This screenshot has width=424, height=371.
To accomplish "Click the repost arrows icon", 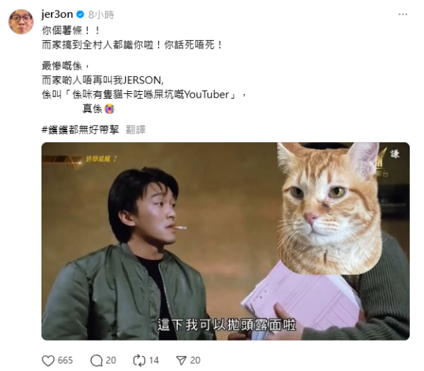I will pos(139,360).
